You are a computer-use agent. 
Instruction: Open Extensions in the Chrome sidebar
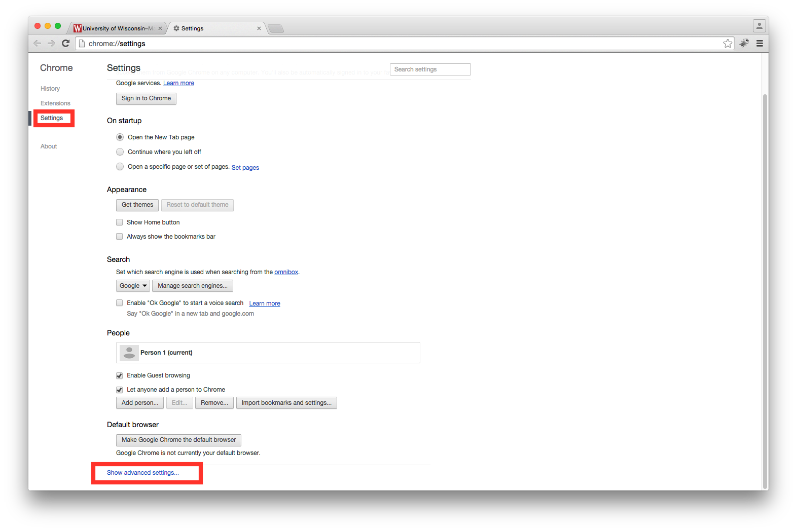pyautogui.click(x=55, y=103)
